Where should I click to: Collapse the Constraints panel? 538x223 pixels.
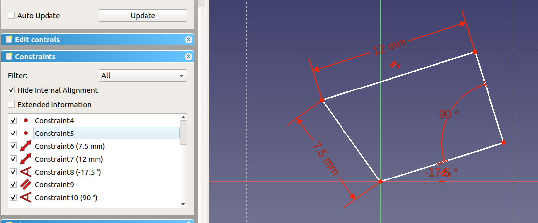point(188,57)
